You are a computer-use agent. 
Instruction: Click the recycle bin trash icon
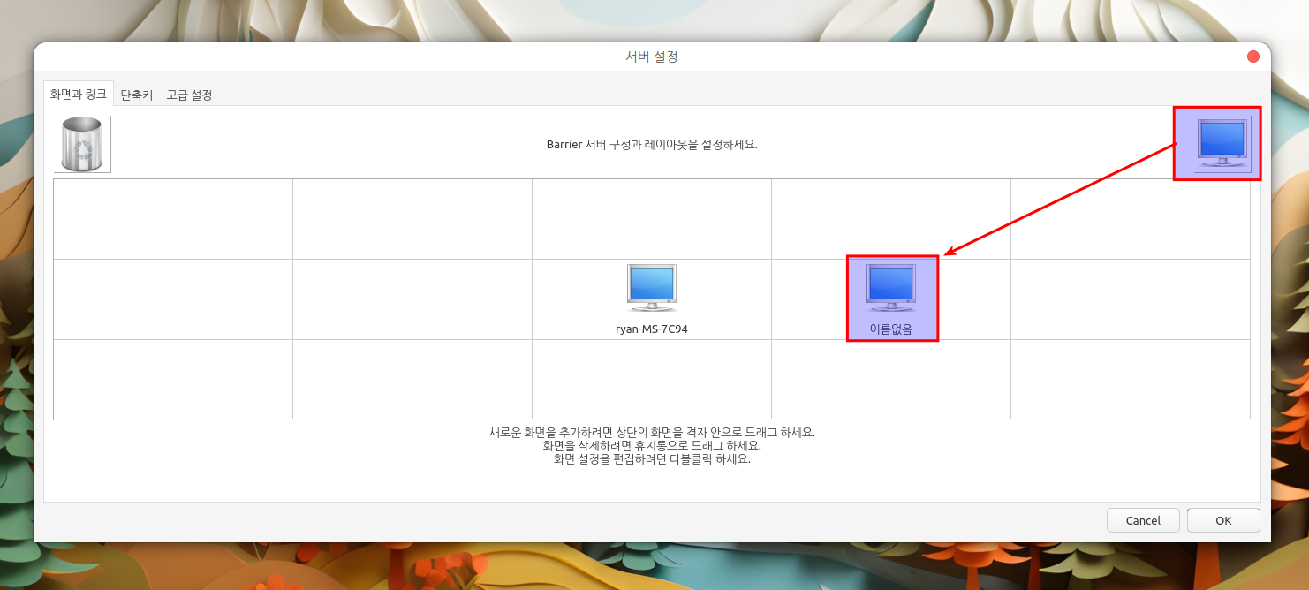coord(82,144)
